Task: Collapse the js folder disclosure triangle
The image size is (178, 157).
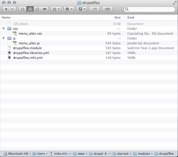Action: 3,38
